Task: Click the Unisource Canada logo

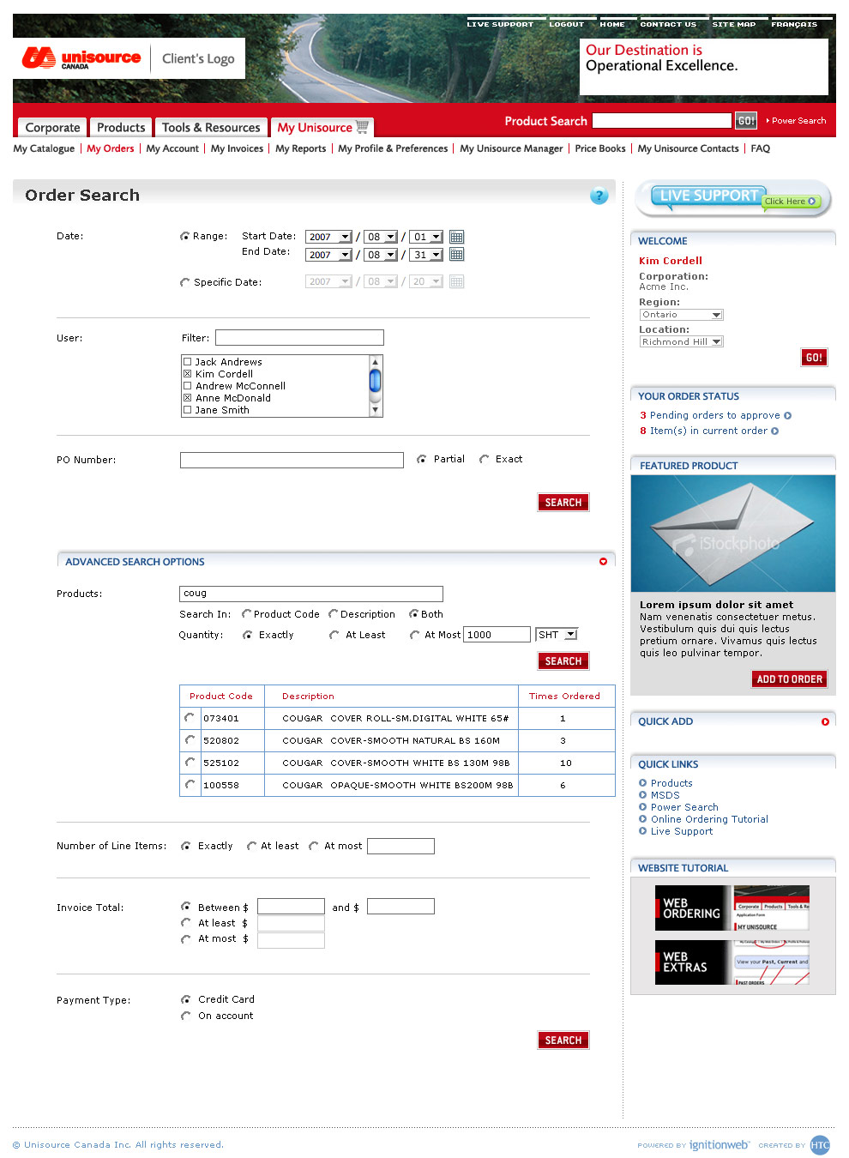Action: click(81, 58)
